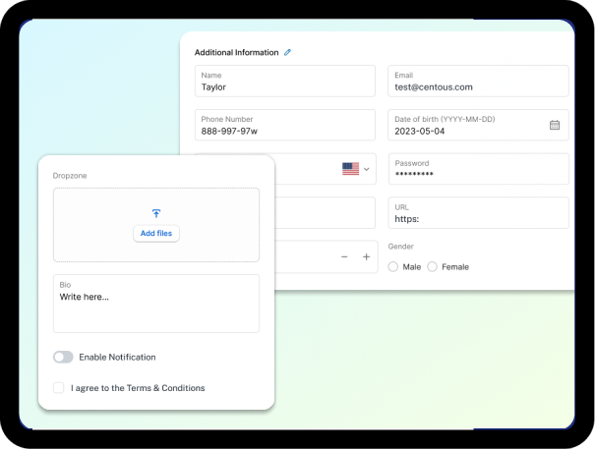This screenshot has height=449, width=595.
Task: Click the US flag country icon
Action: click(350, 169)
